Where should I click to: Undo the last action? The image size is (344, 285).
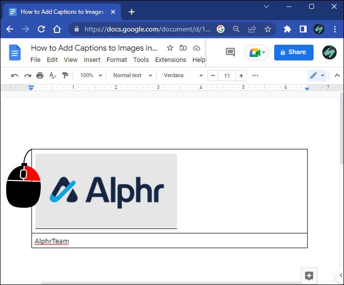click(x=15, y=76)
